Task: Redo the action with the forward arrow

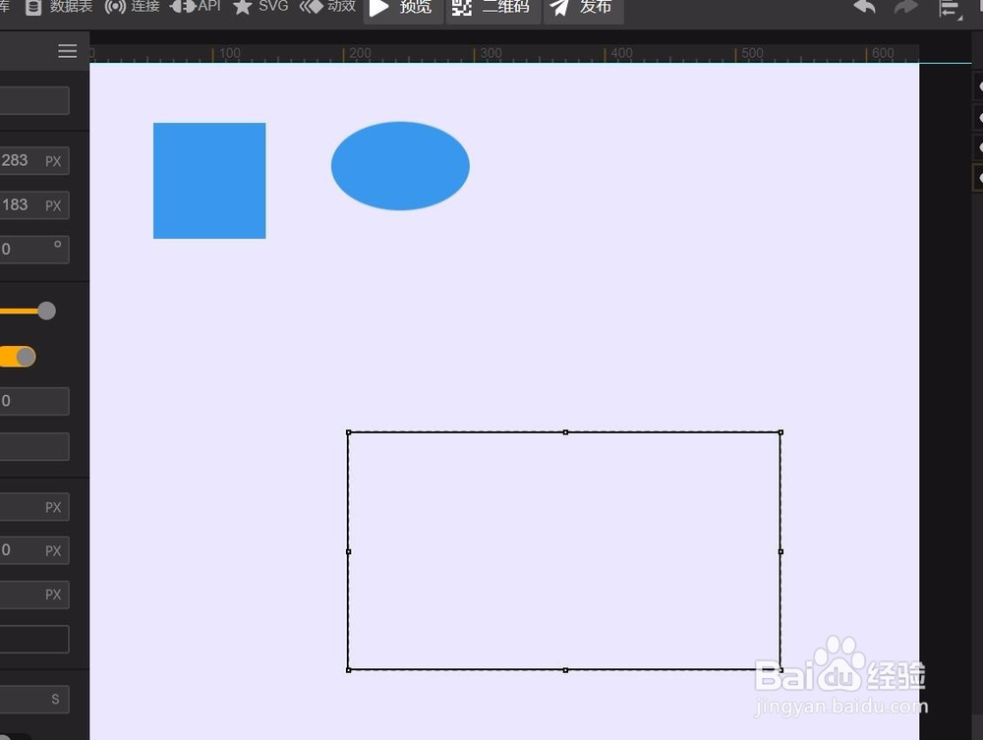Action: click(x=905, y=7)
